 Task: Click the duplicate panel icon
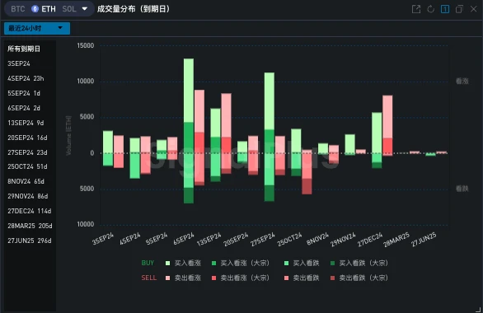pos(459,9)
